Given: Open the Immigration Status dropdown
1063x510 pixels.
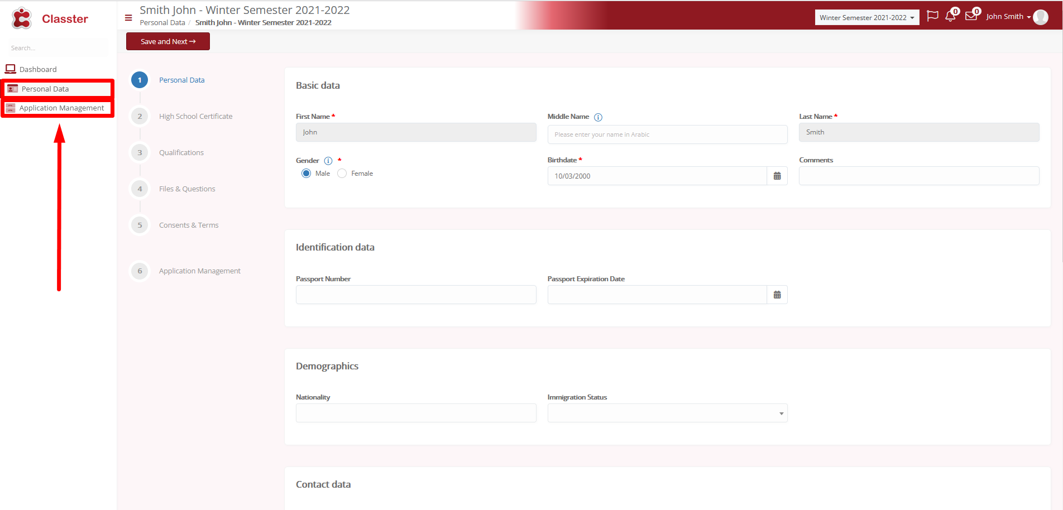Looking at the screenshot, I should point(667,413).
